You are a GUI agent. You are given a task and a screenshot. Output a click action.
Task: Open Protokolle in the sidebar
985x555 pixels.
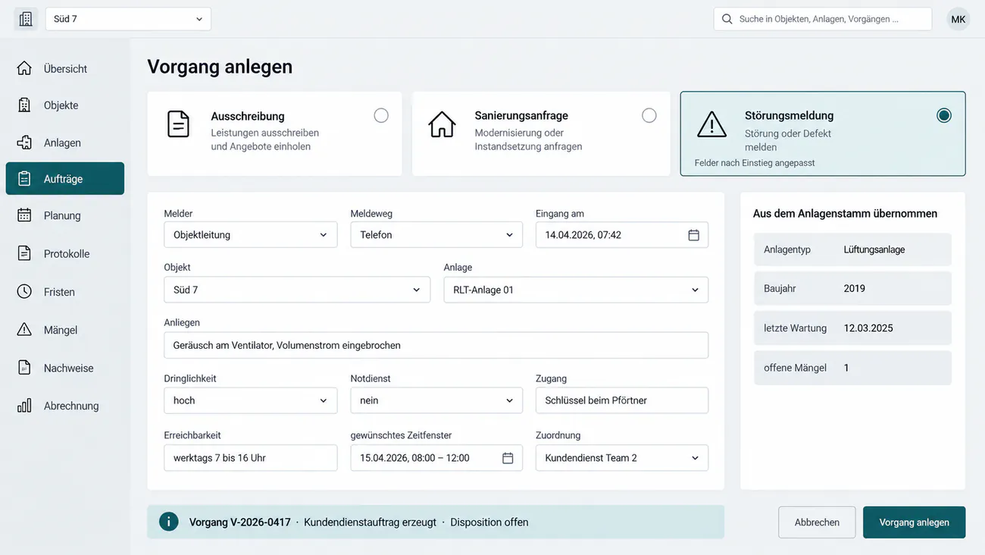(x=65, y=254)
